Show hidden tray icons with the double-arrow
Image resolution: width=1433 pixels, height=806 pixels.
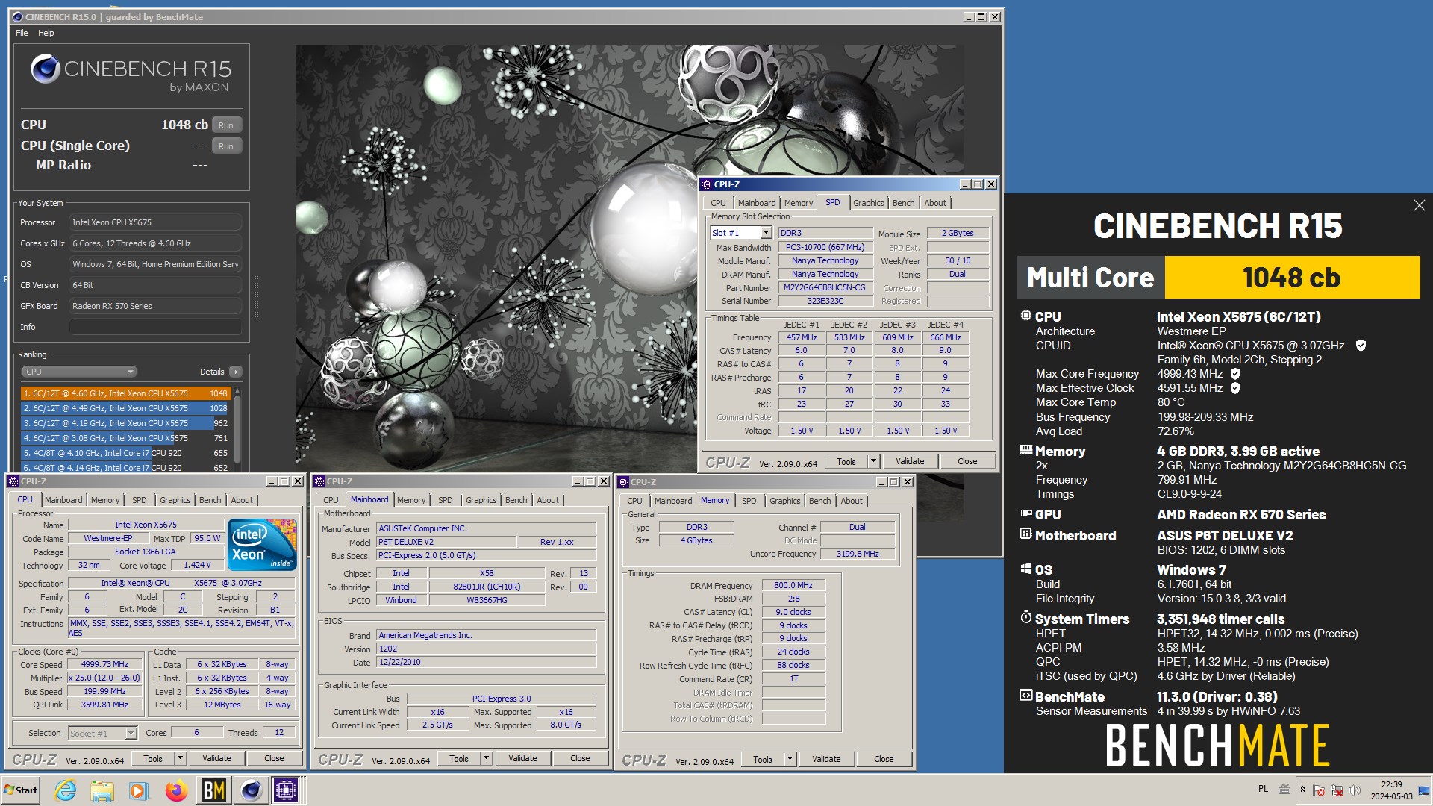click(1302, 790)
